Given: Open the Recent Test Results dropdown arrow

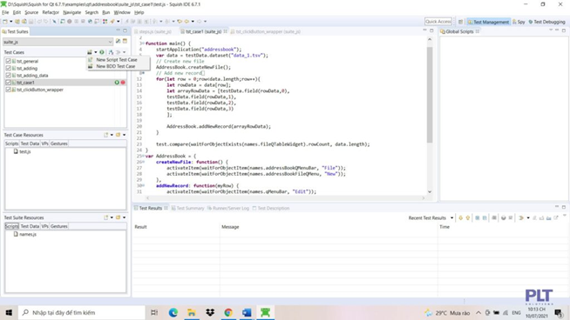Looking at the screenshot, I should 451,218.
